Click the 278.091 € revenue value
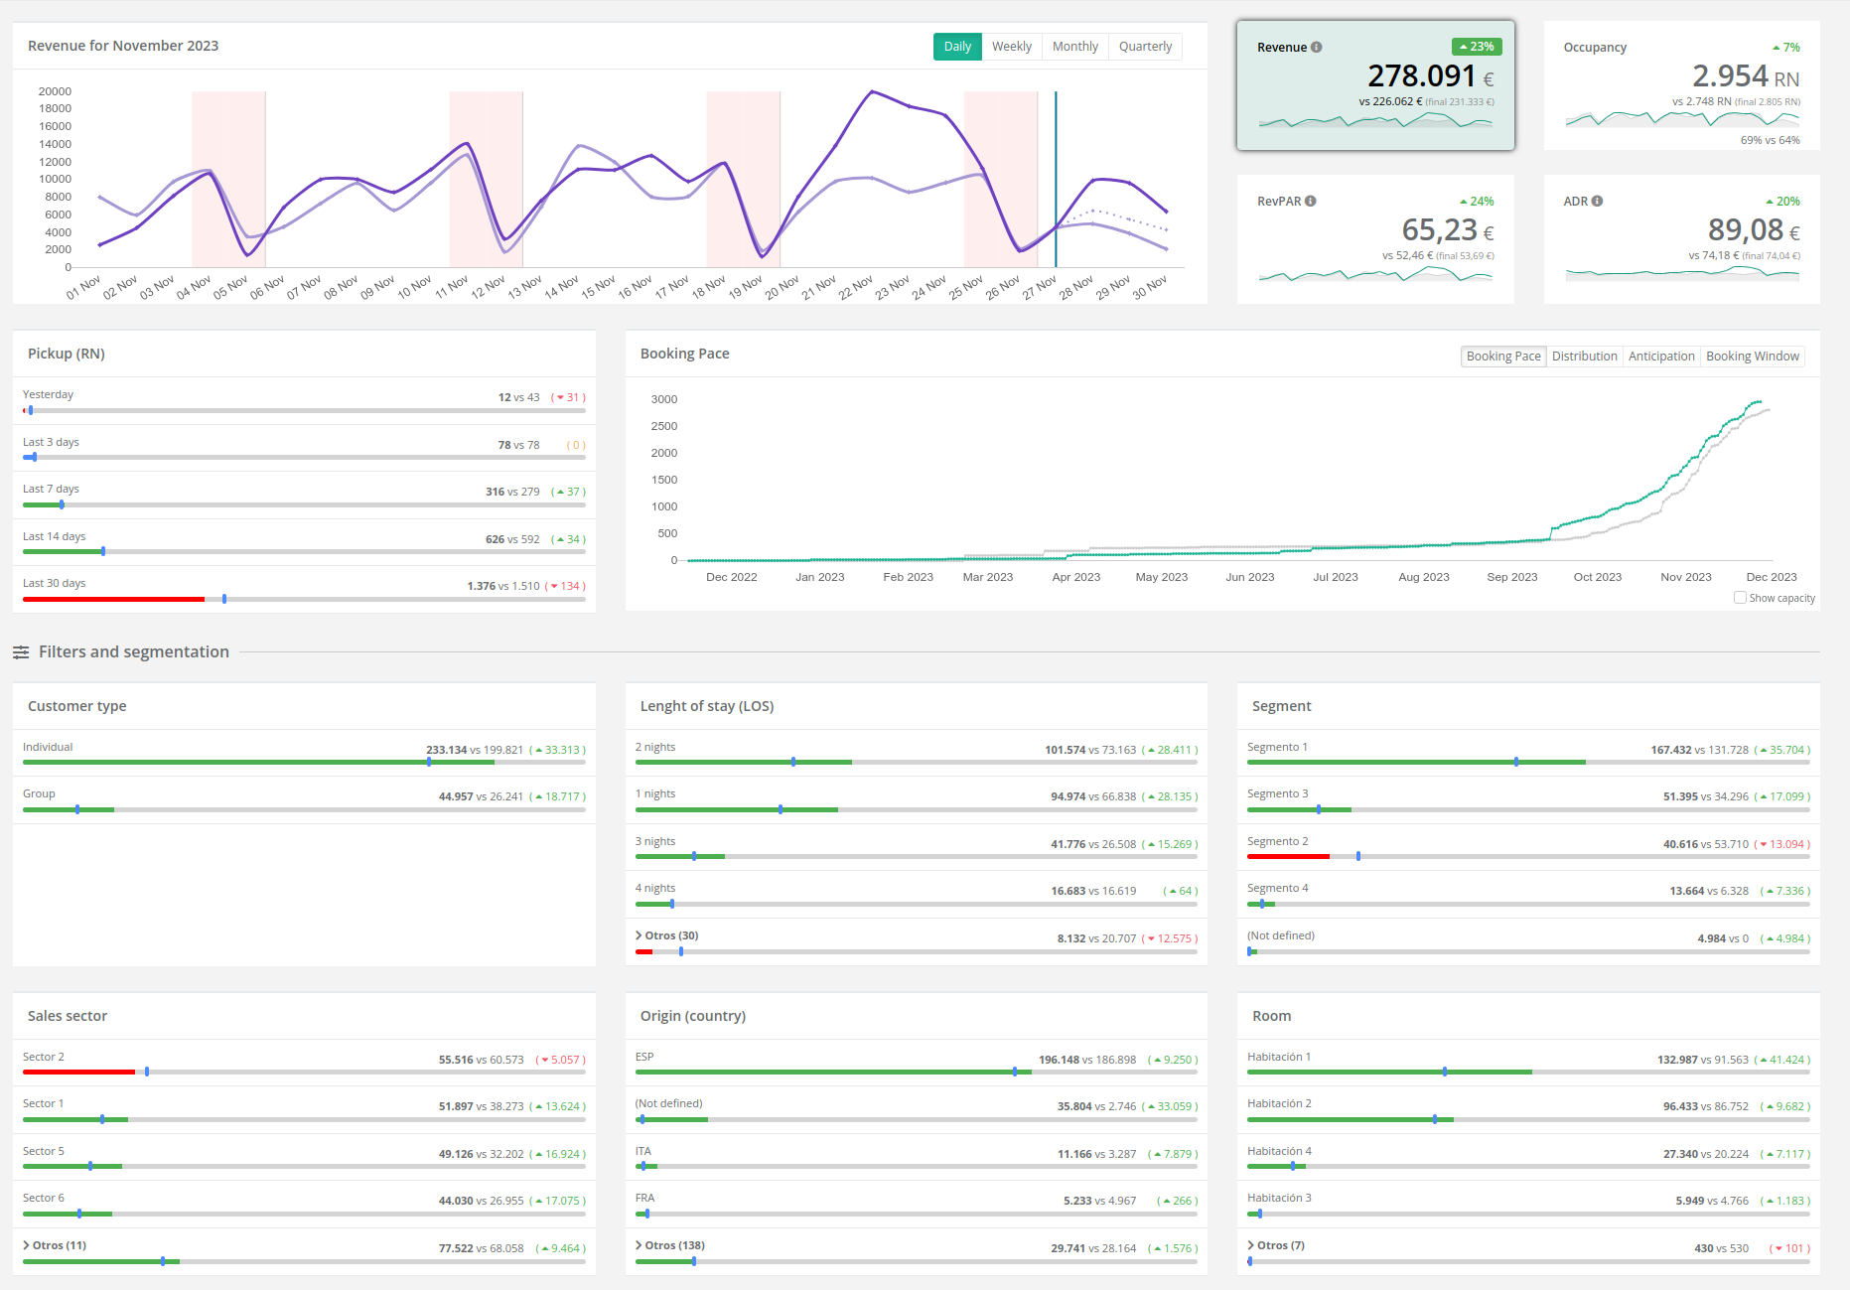Screen dimensions: 1850x1290 (1430, 76)
